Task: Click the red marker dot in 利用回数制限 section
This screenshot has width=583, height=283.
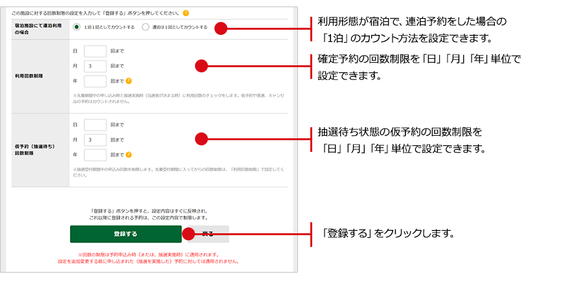Action: (201, 66)
